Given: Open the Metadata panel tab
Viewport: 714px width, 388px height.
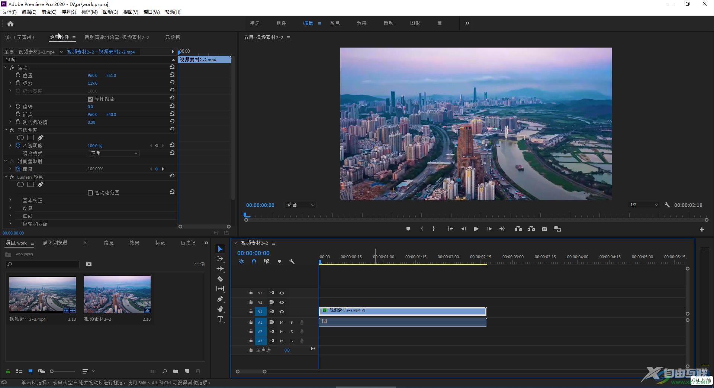Looking at the screenshot, I should [x=173, y=37].
